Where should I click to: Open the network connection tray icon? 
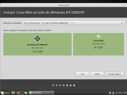pos(116,93)
